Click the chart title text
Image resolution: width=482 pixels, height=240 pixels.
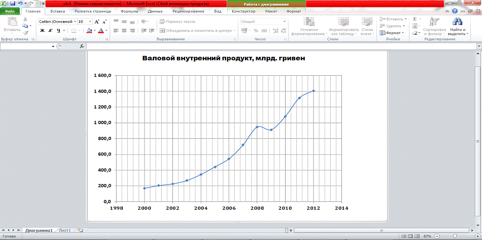click(x=224, y=59)
